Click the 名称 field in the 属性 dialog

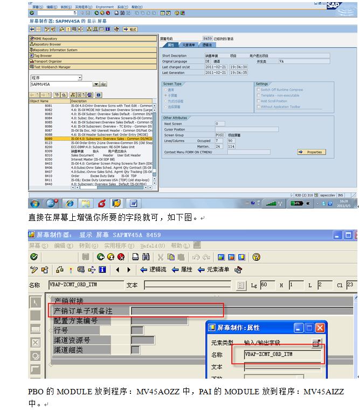click(282, 354)
